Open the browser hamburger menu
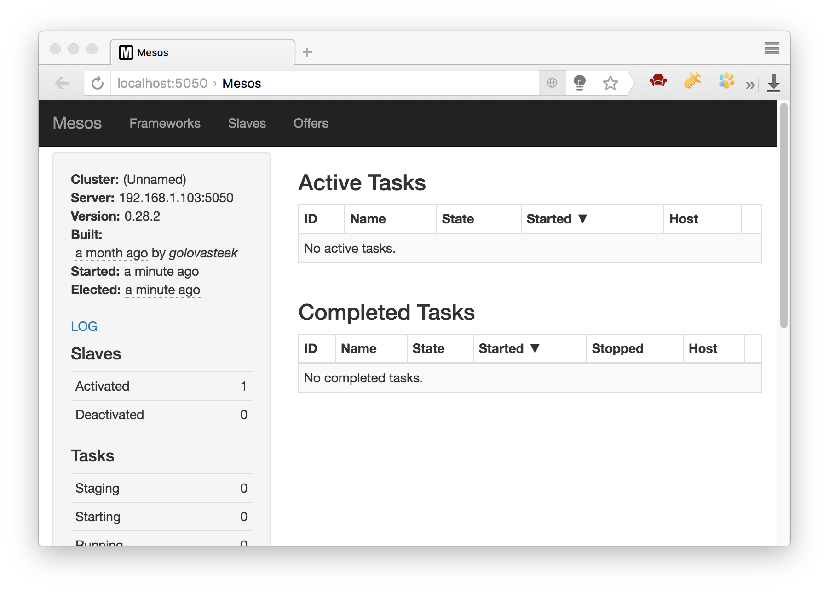The height and width of the screenshot is (592, 829). 771,49
